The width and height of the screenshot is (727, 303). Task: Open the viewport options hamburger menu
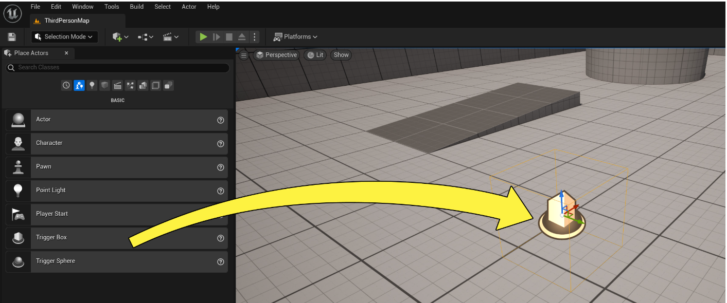point(244,55)
